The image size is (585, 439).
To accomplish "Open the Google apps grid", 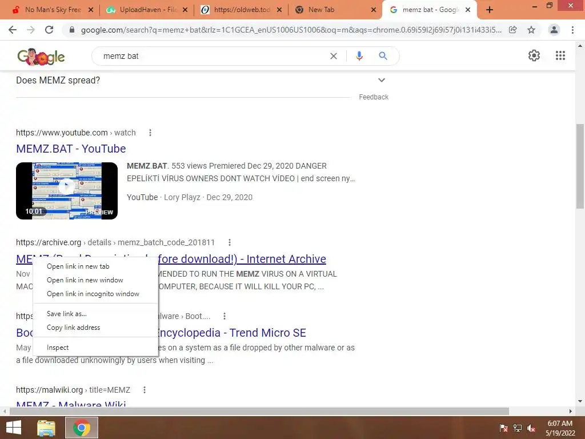I will (560, 55).
